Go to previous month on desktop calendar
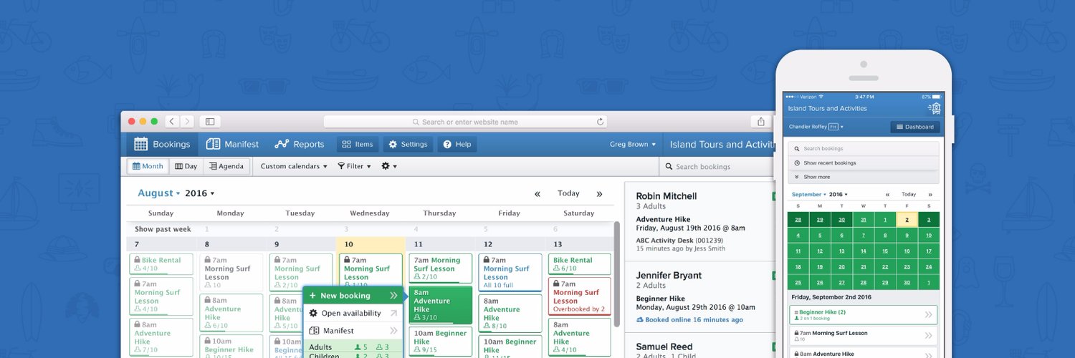This screenshot has height=358, width=1075. (x=537, y=194)
